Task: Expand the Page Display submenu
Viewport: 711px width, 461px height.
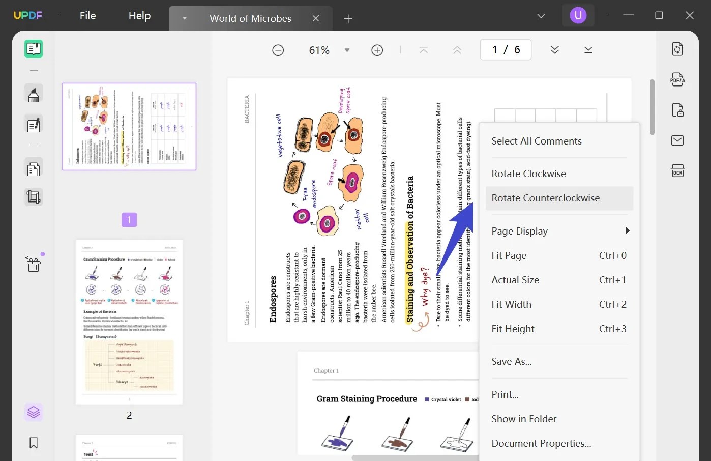Action: point(559,231)
